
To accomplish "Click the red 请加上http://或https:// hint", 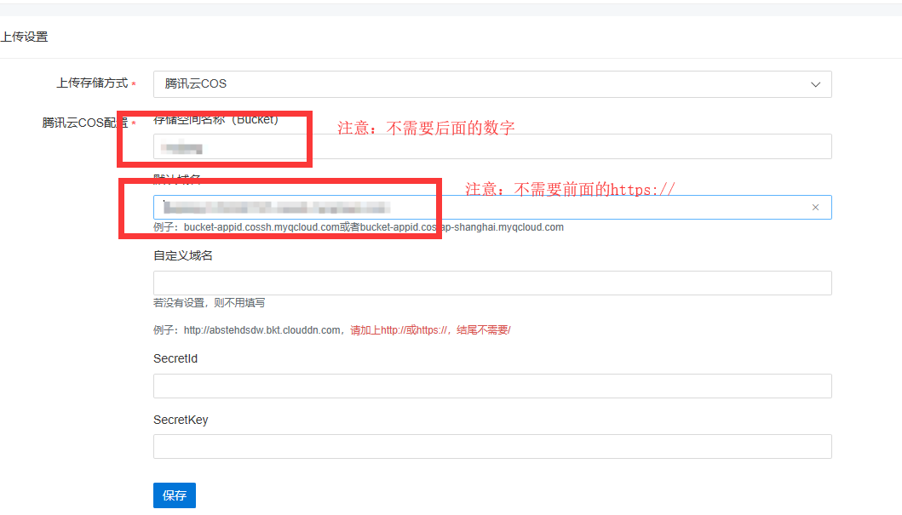I will (x=430, y=330).
